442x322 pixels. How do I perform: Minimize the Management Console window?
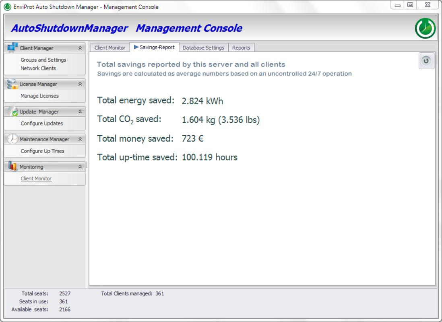pyautogui.click(x=397, y=5)
